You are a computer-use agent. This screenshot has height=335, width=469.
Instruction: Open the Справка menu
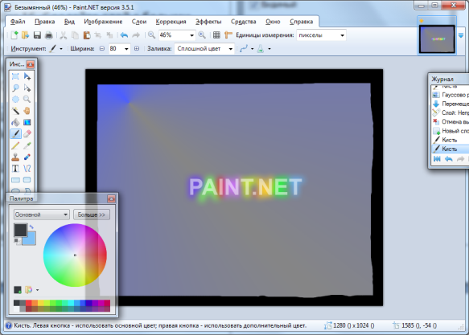click(x=301, y=22)
